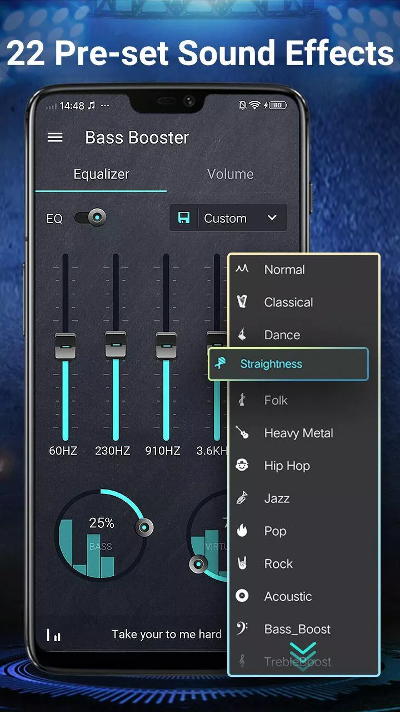Click the Custom dropdown chevron arrow

272,217
